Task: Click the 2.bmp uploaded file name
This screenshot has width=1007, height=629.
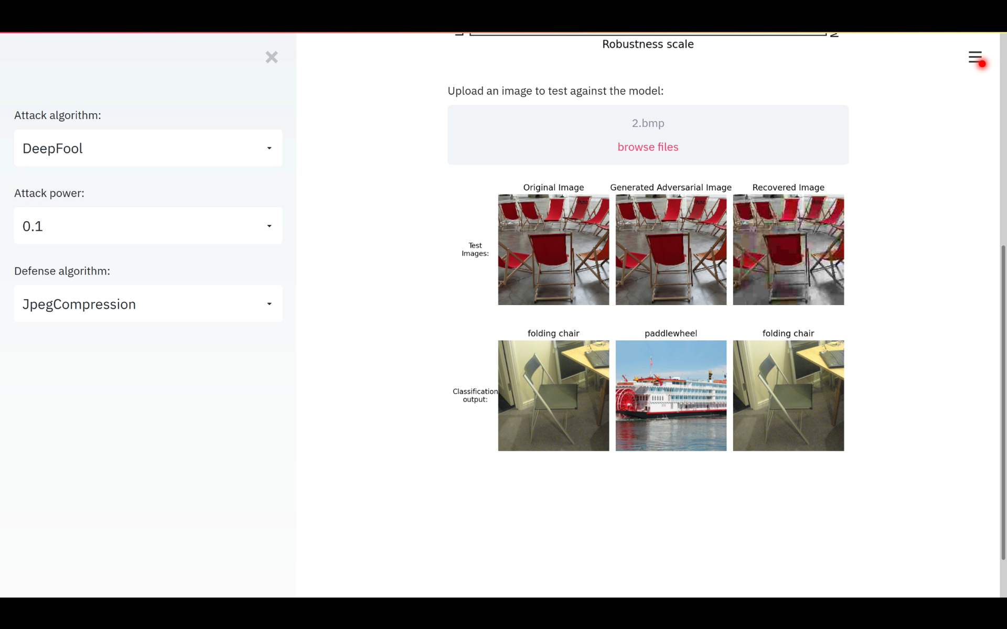Action: click(x=648, y=123)
